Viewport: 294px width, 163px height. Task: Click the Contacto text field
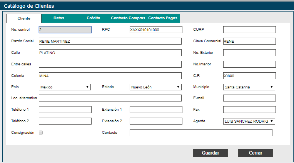click(x=201, y=133)
